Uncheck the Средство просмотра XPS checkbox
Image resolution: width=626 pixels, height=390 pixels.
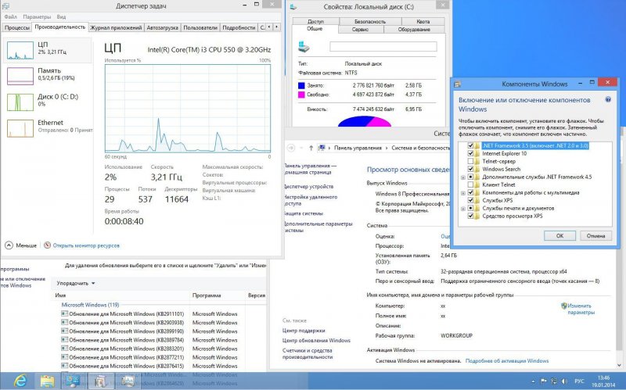470,216
